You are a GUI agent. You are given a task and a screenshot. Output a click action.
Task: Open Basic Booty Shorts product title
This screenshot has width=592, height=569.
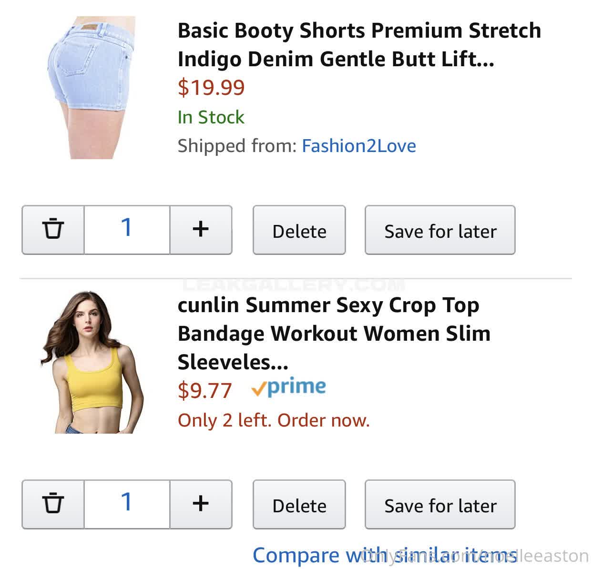tap(359, 45)
